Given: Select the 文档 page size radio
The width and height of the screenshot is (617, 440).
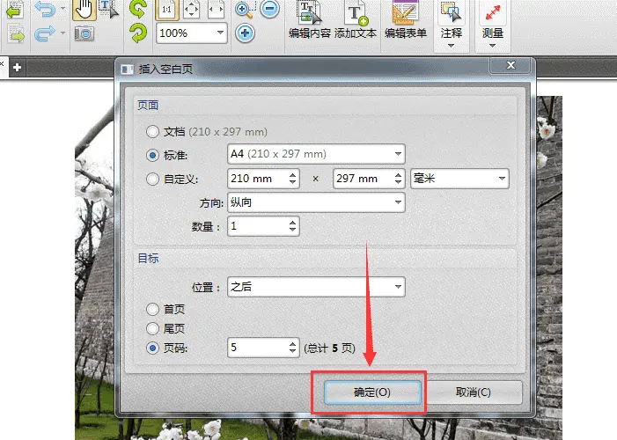Looking at the screenshot, I should (152, 131).
